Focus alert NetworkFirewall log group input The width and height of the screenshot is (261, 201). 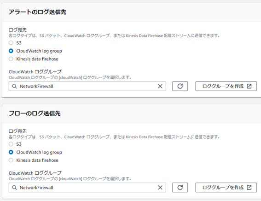[x=87, y=86]
